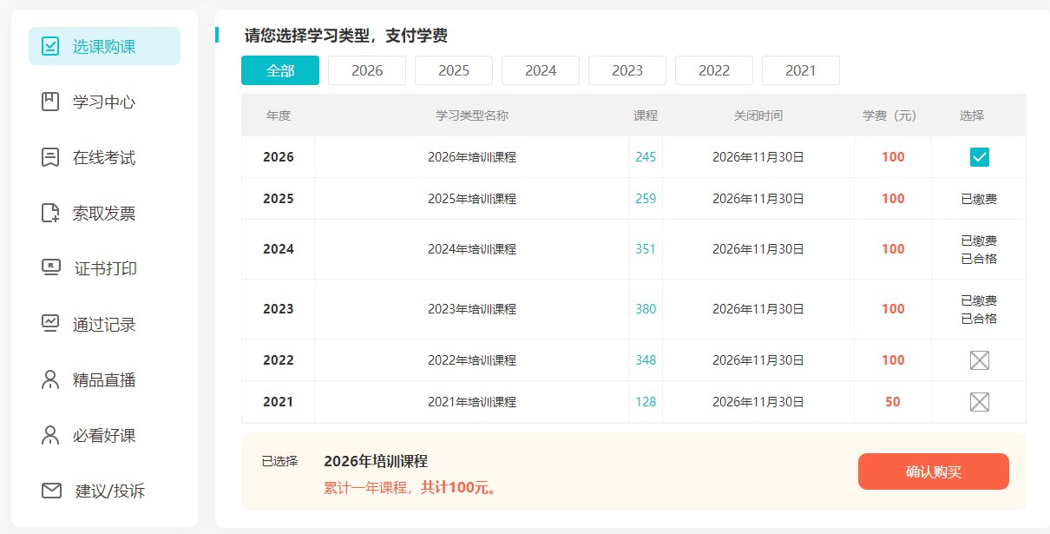Click 已缴费 已合格 status in 2024 row
Image resolution: width=1050 pixels, height=534 pixels.
pyautogui.click(x=979, y=249)
